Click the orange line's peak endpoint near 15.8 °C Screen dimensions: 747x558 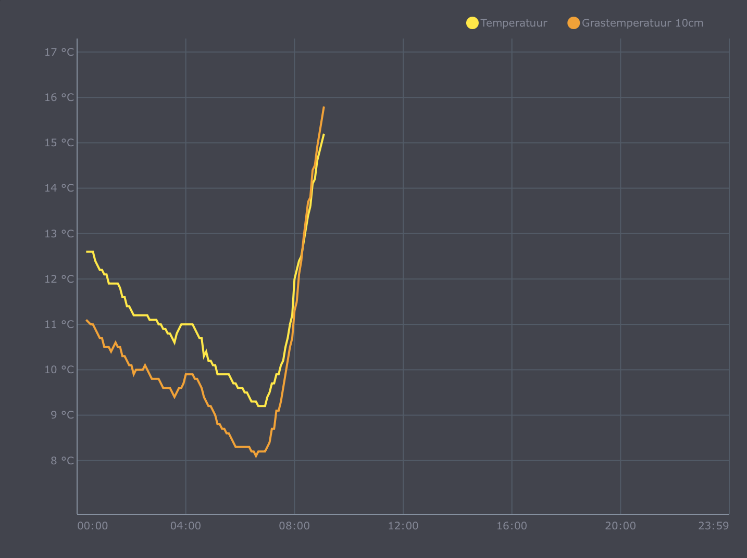[x=324, y=107]
